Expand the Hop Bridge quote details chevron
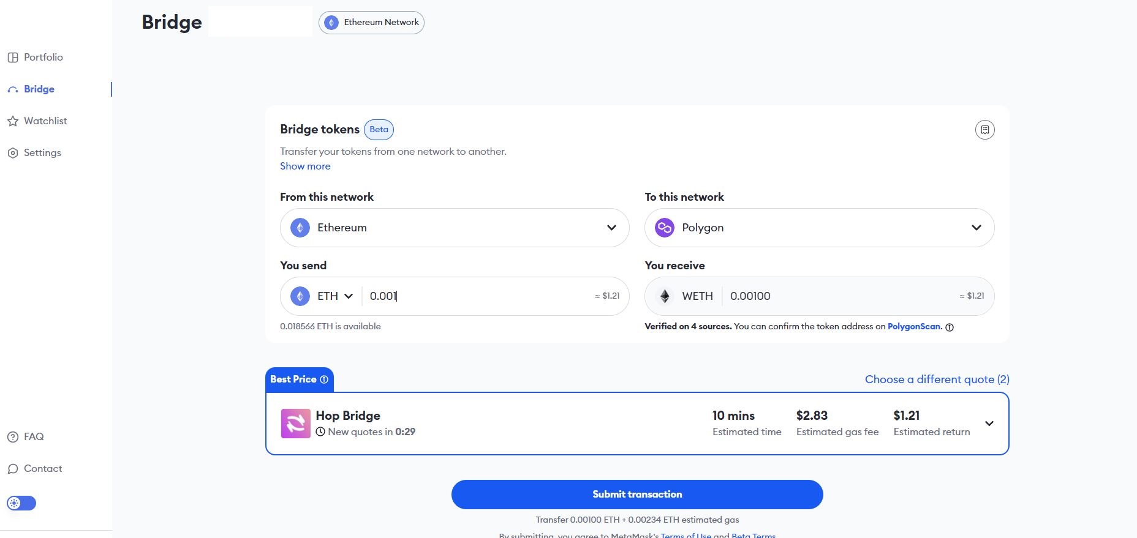1137x538 pixels. point(989,424)
